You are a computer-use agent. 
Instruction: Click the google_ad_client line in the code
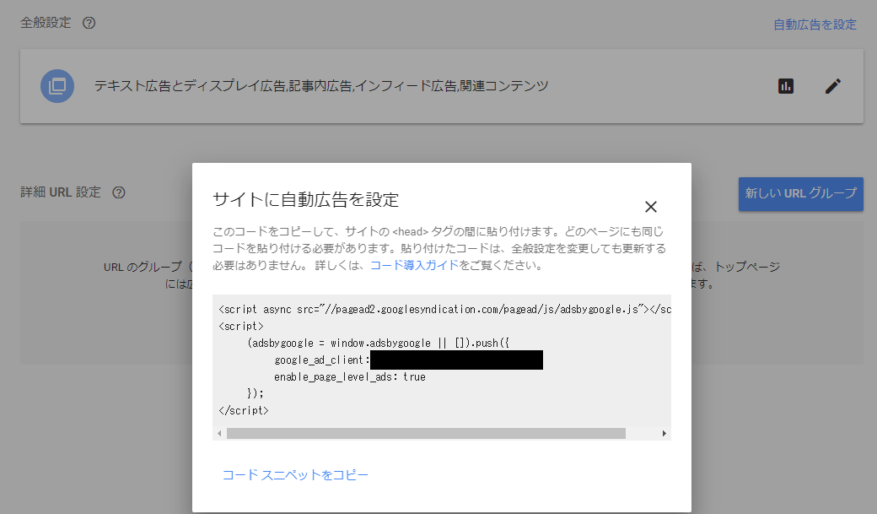click(409, 360)
